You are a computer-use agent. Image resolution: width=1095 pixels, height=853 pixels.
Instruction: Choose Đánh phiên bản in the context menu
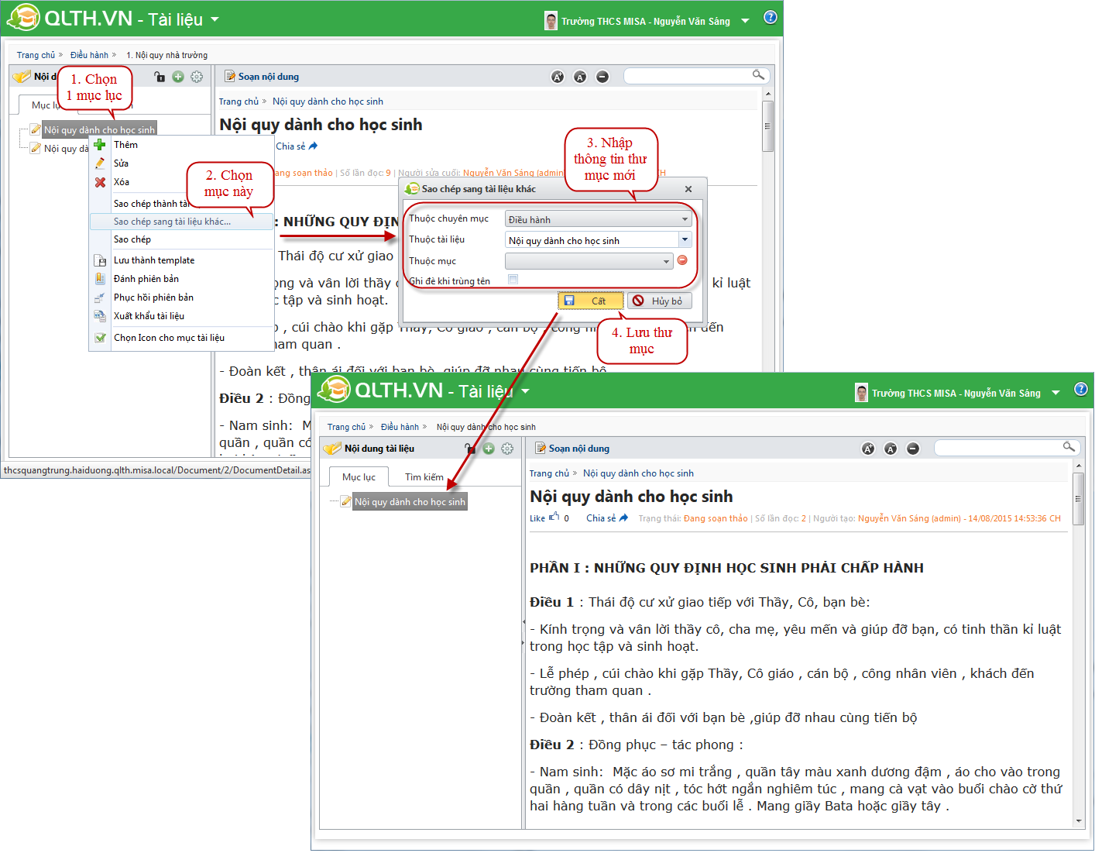click(x=181, y=279)
